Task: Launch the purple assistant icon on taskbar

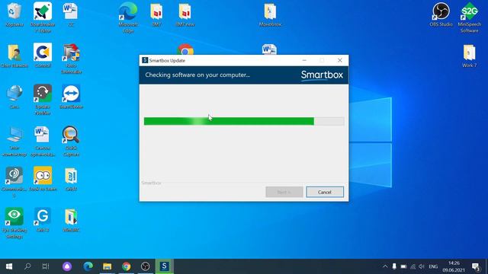Action: coord(67,266)
